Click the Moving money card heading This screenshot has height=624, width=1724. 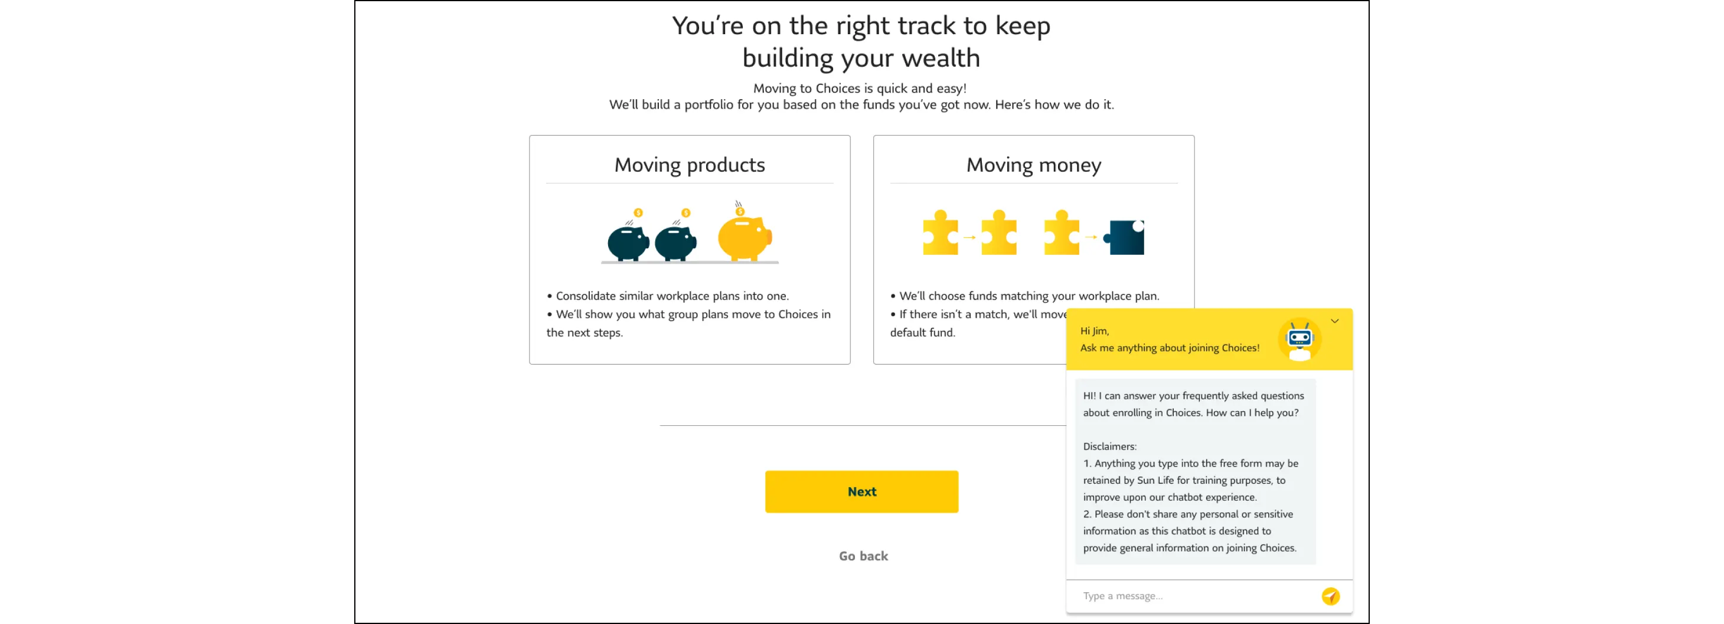1033,165
